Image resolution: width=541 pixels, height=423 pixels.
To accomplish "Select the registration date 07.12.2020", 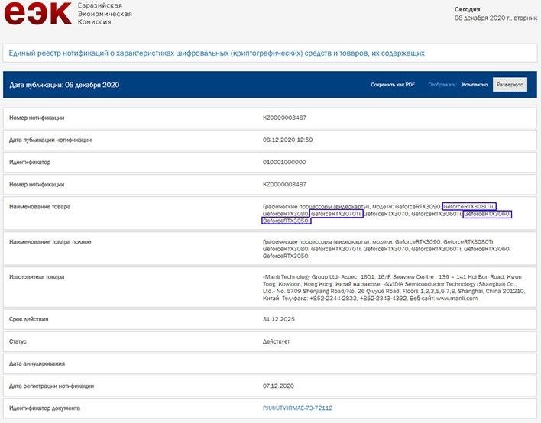I will point(278,386).
